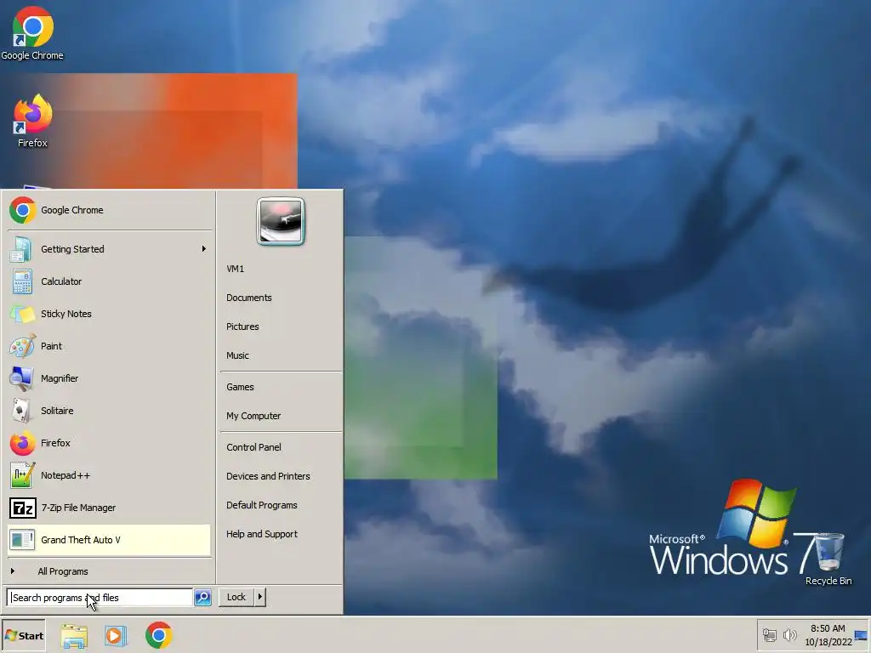This screenshot has height=653, width=871.
Task: Click Show desktop icon beside clock
Action: tap(861, 635)
